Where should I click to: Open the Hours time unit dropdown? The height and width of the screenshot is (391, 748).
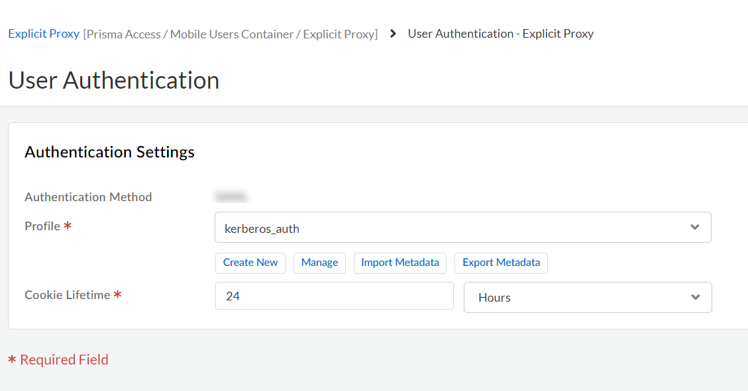[x=576, y=298]
